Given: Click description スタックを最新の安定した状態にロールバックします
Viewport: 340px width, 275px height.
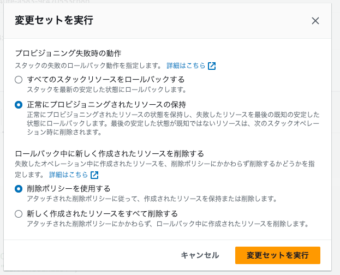Looking at the screenshot, I should 106,89.
